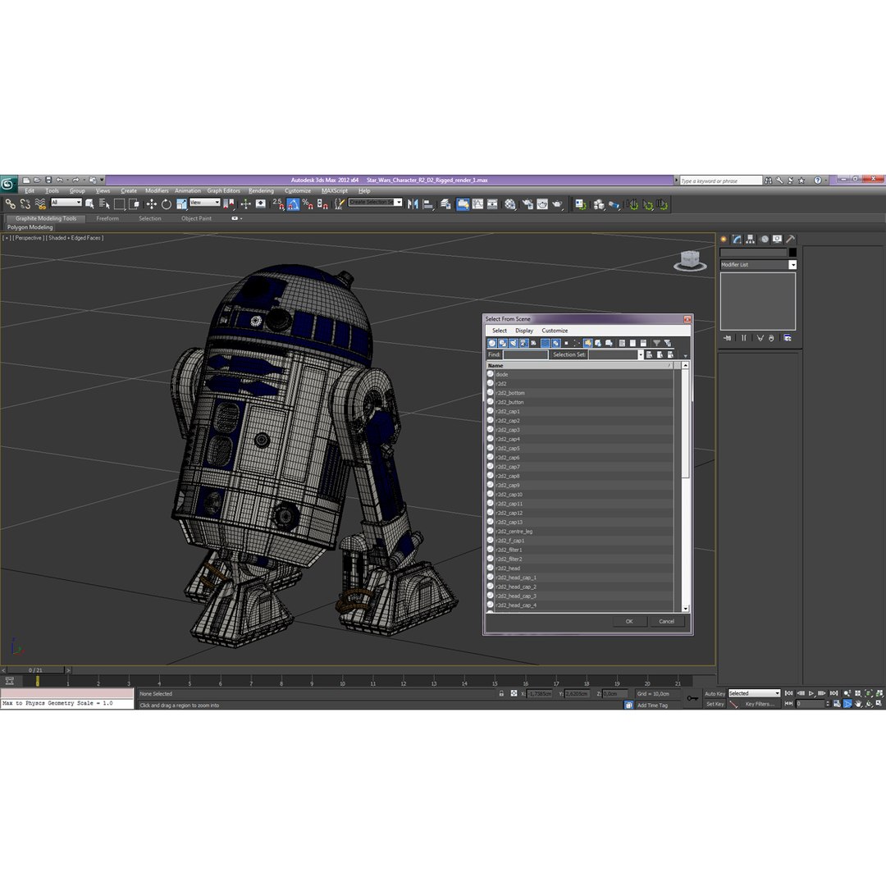886x886 pixels.
Task: Toggle Display Lights filter in Select From Scene
Action: click(x=513, y=343)
